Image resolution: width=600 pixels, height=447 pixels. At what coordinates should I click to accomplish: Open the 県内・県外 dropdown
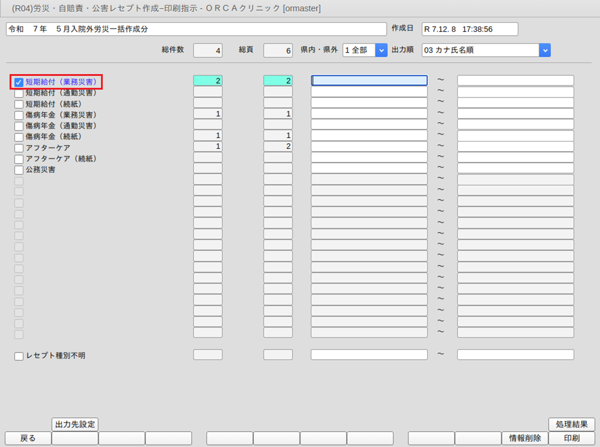pyautogui.click(x=381, y=50)
